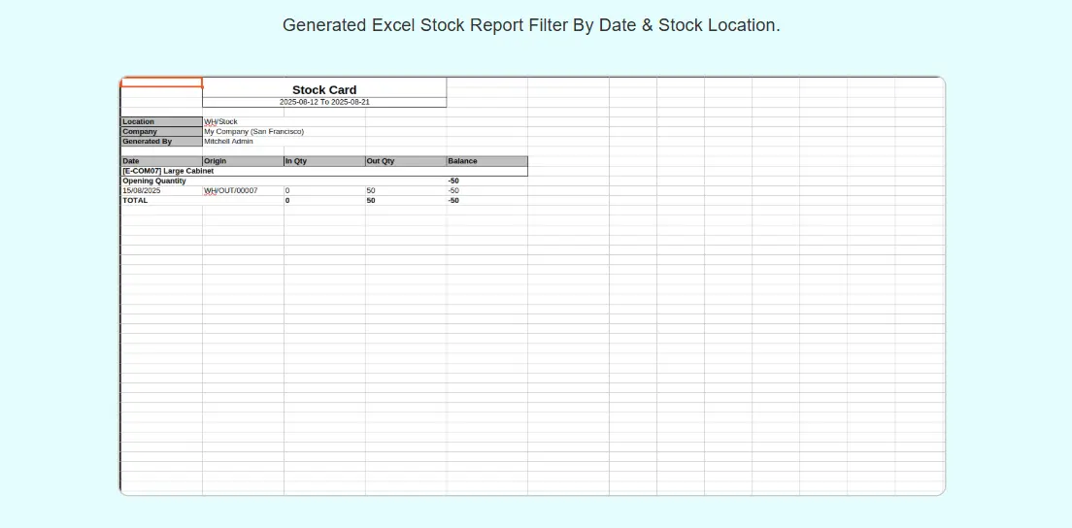
Task: Select the date range cell under Stock Card
Action: coord(324,102)
